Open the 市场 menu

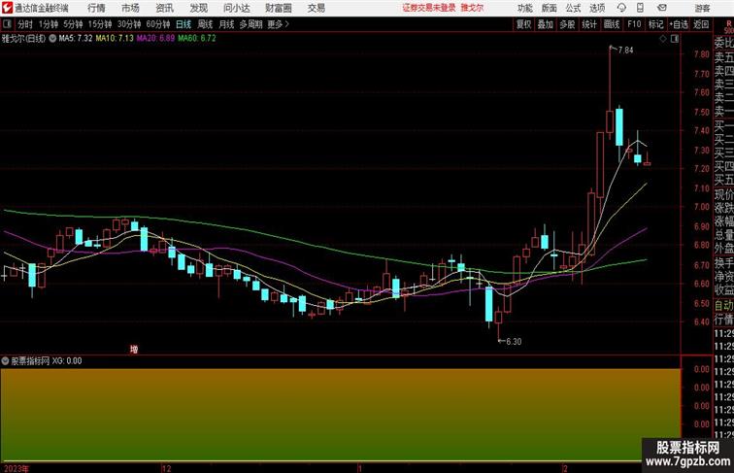click(x=130, y=8)
